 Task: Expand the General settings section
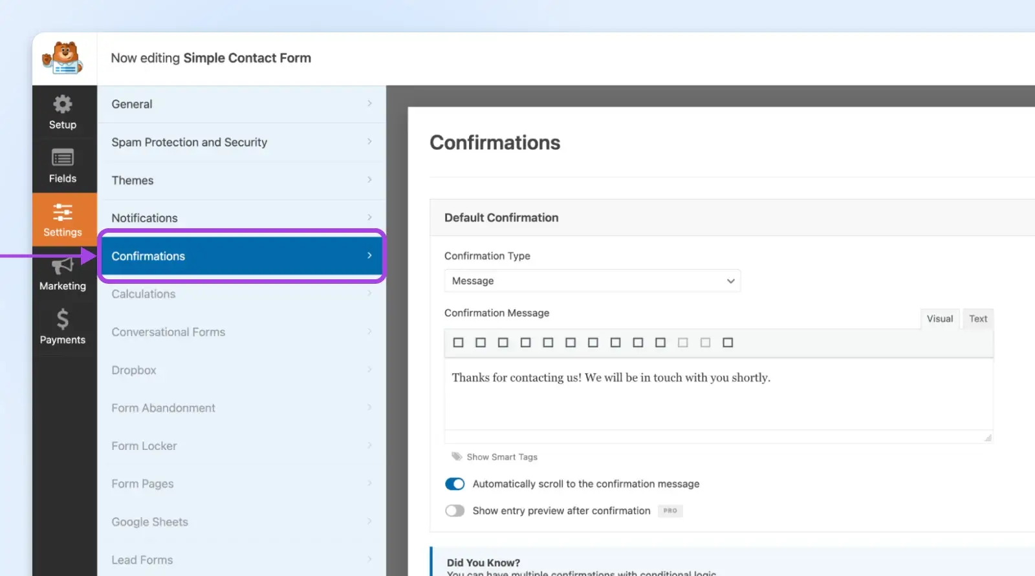tap(241, 104)
